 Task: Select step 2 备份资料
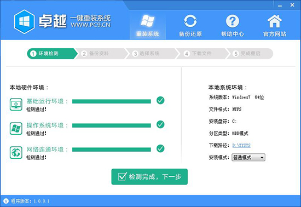[101, 54]
